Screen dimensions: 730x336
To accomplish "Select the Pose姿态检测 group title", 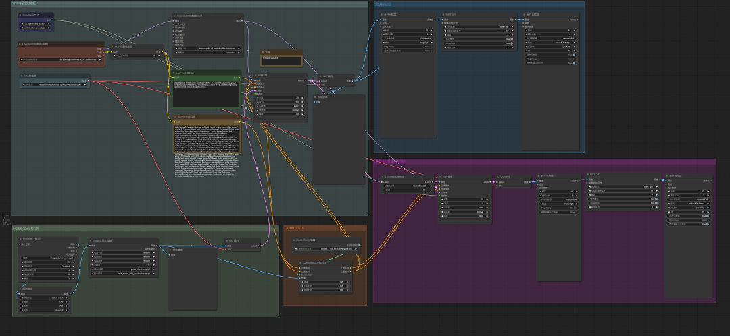I will pyautogui.click(x=26, y=229).
